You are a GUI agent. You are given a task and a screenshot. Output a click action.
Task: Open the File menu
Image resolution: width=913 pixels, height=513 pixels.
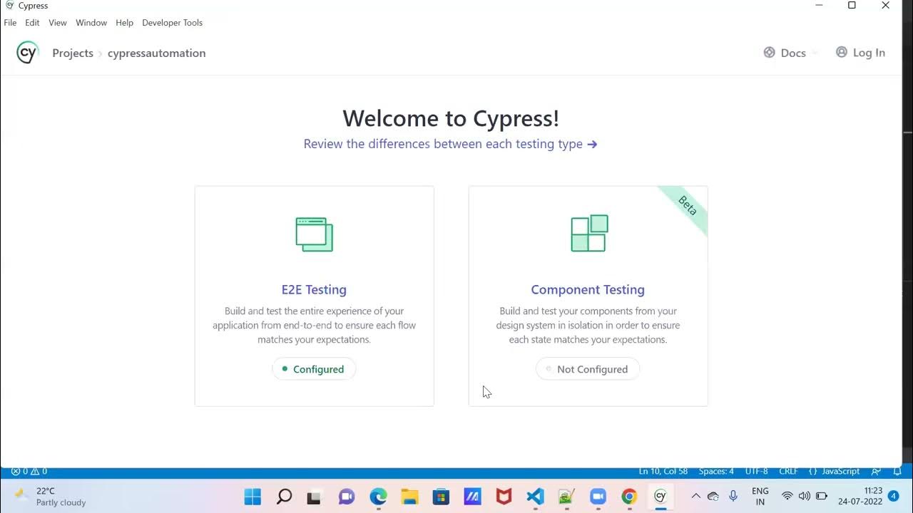[x=10, y=23]
